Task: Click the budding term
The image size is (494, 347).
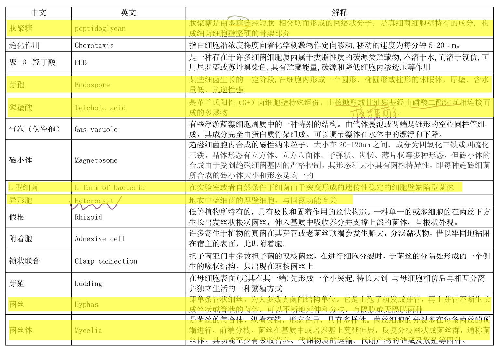Action: 88,284
